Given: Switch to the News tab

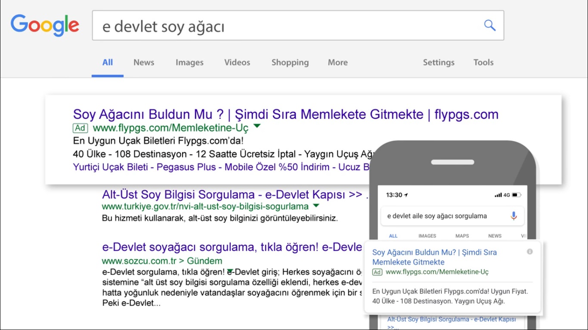Looking at the screenshot, I should pos(143,62).
